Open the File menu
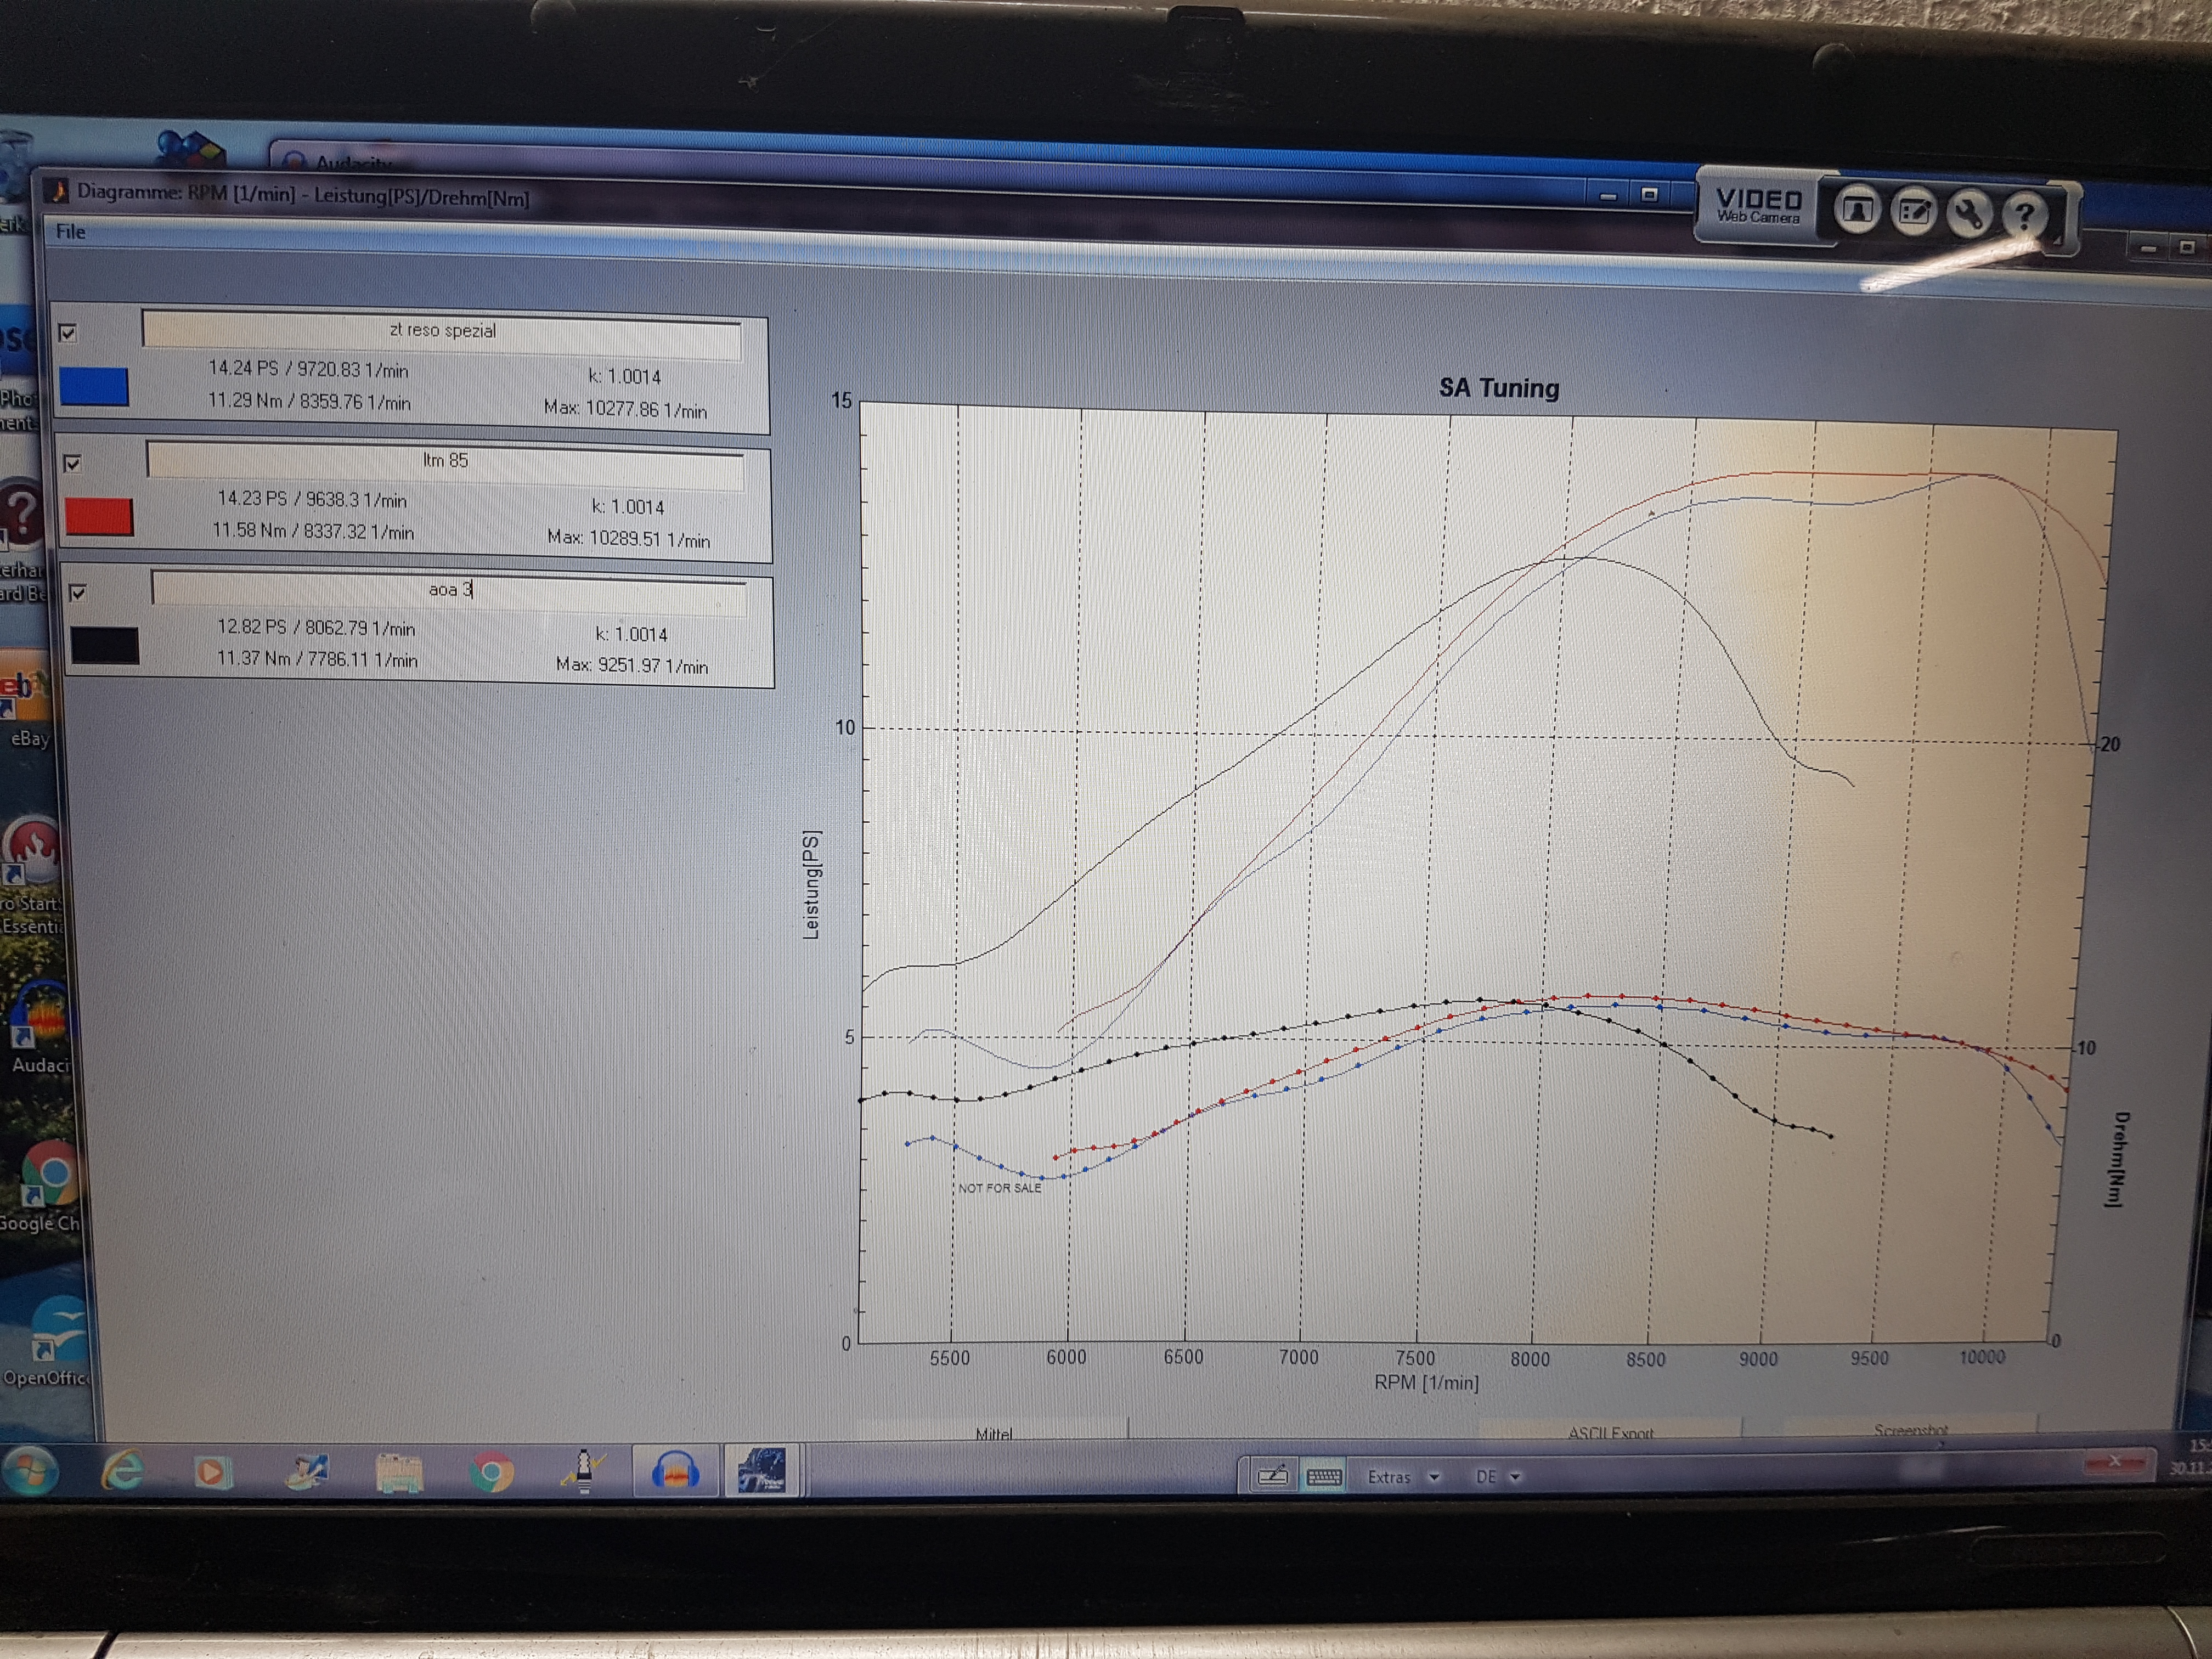This screenshot has height=1659, width=2212. [x=70, y=232]
